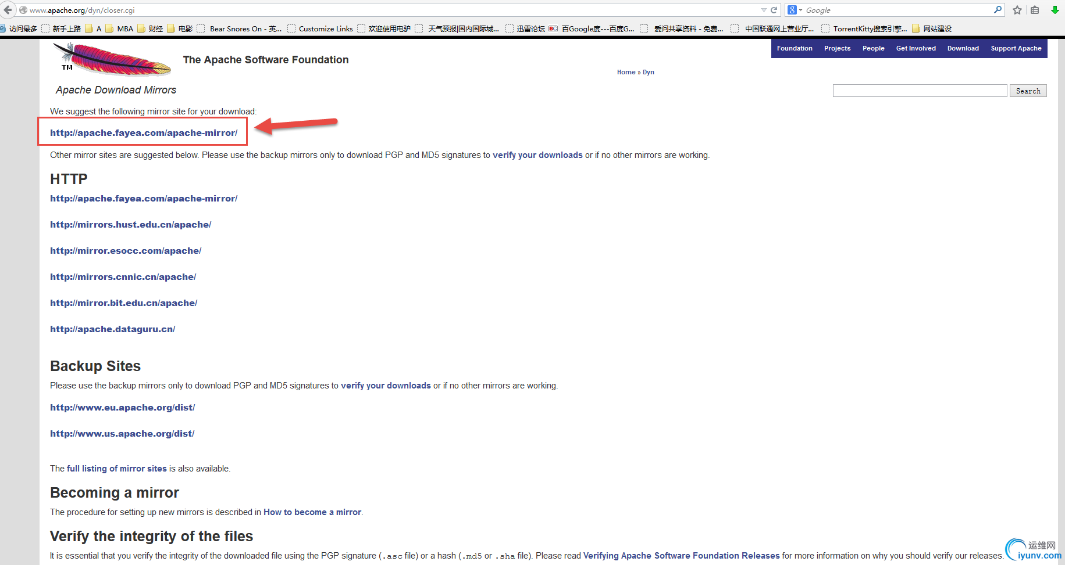Open the full listing of mirror sites link
The image size is (1065, 565).
pos(117,469)
